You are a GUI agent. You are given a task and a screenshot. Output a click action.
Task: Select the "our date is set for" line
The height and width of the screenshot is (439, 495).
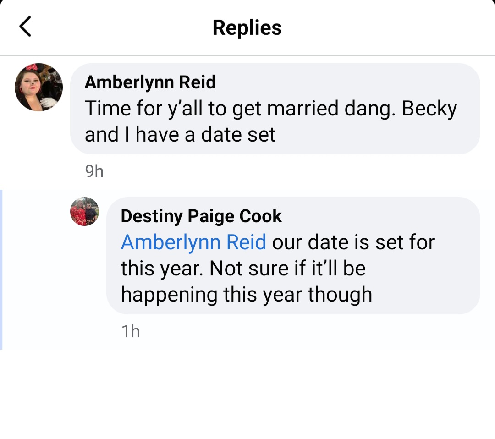(x=353, y=242)
